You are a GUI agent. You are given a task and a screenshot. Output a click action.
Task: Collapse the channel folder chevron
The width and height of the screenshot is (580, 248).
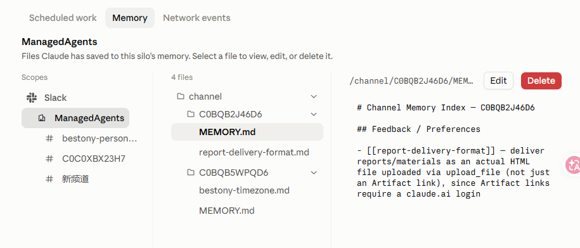tap(314, 96)
